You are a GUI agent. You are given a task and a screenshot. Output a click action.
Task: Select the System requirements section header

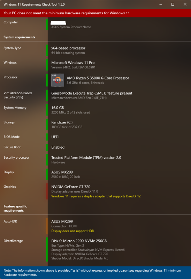[20, 37]
